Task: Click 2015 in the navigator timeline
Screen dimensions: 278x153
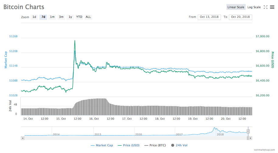Action: [x=98, y=135]
